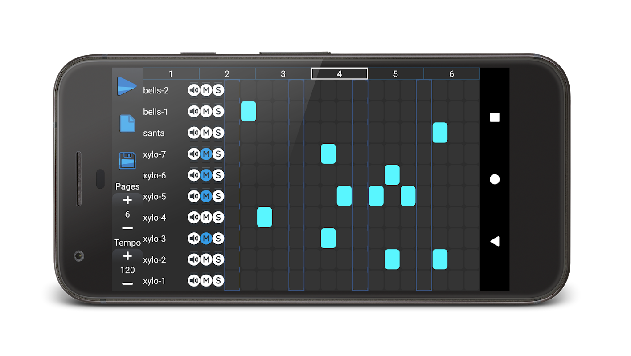Remove the active note on xylo-6 row
Image resolution: width=631 pixels, height=356 pixels.
(392, 175)
